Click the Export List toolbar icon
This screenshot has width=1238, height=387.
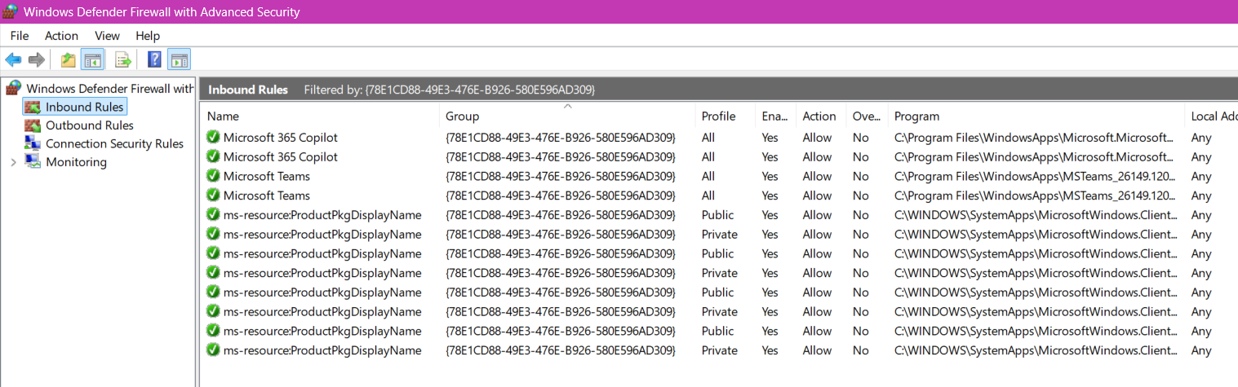tap(123, 59)
